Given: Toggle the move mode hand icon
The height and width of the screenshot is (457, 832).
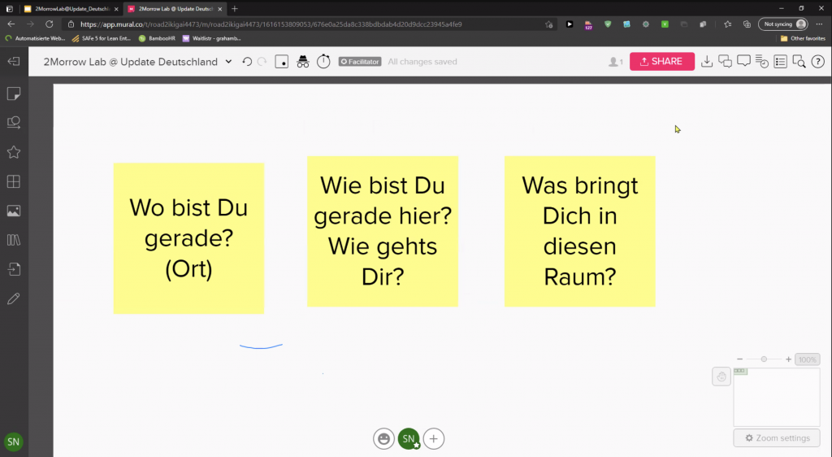Looking at the screenshot, I should pos(721,376).
